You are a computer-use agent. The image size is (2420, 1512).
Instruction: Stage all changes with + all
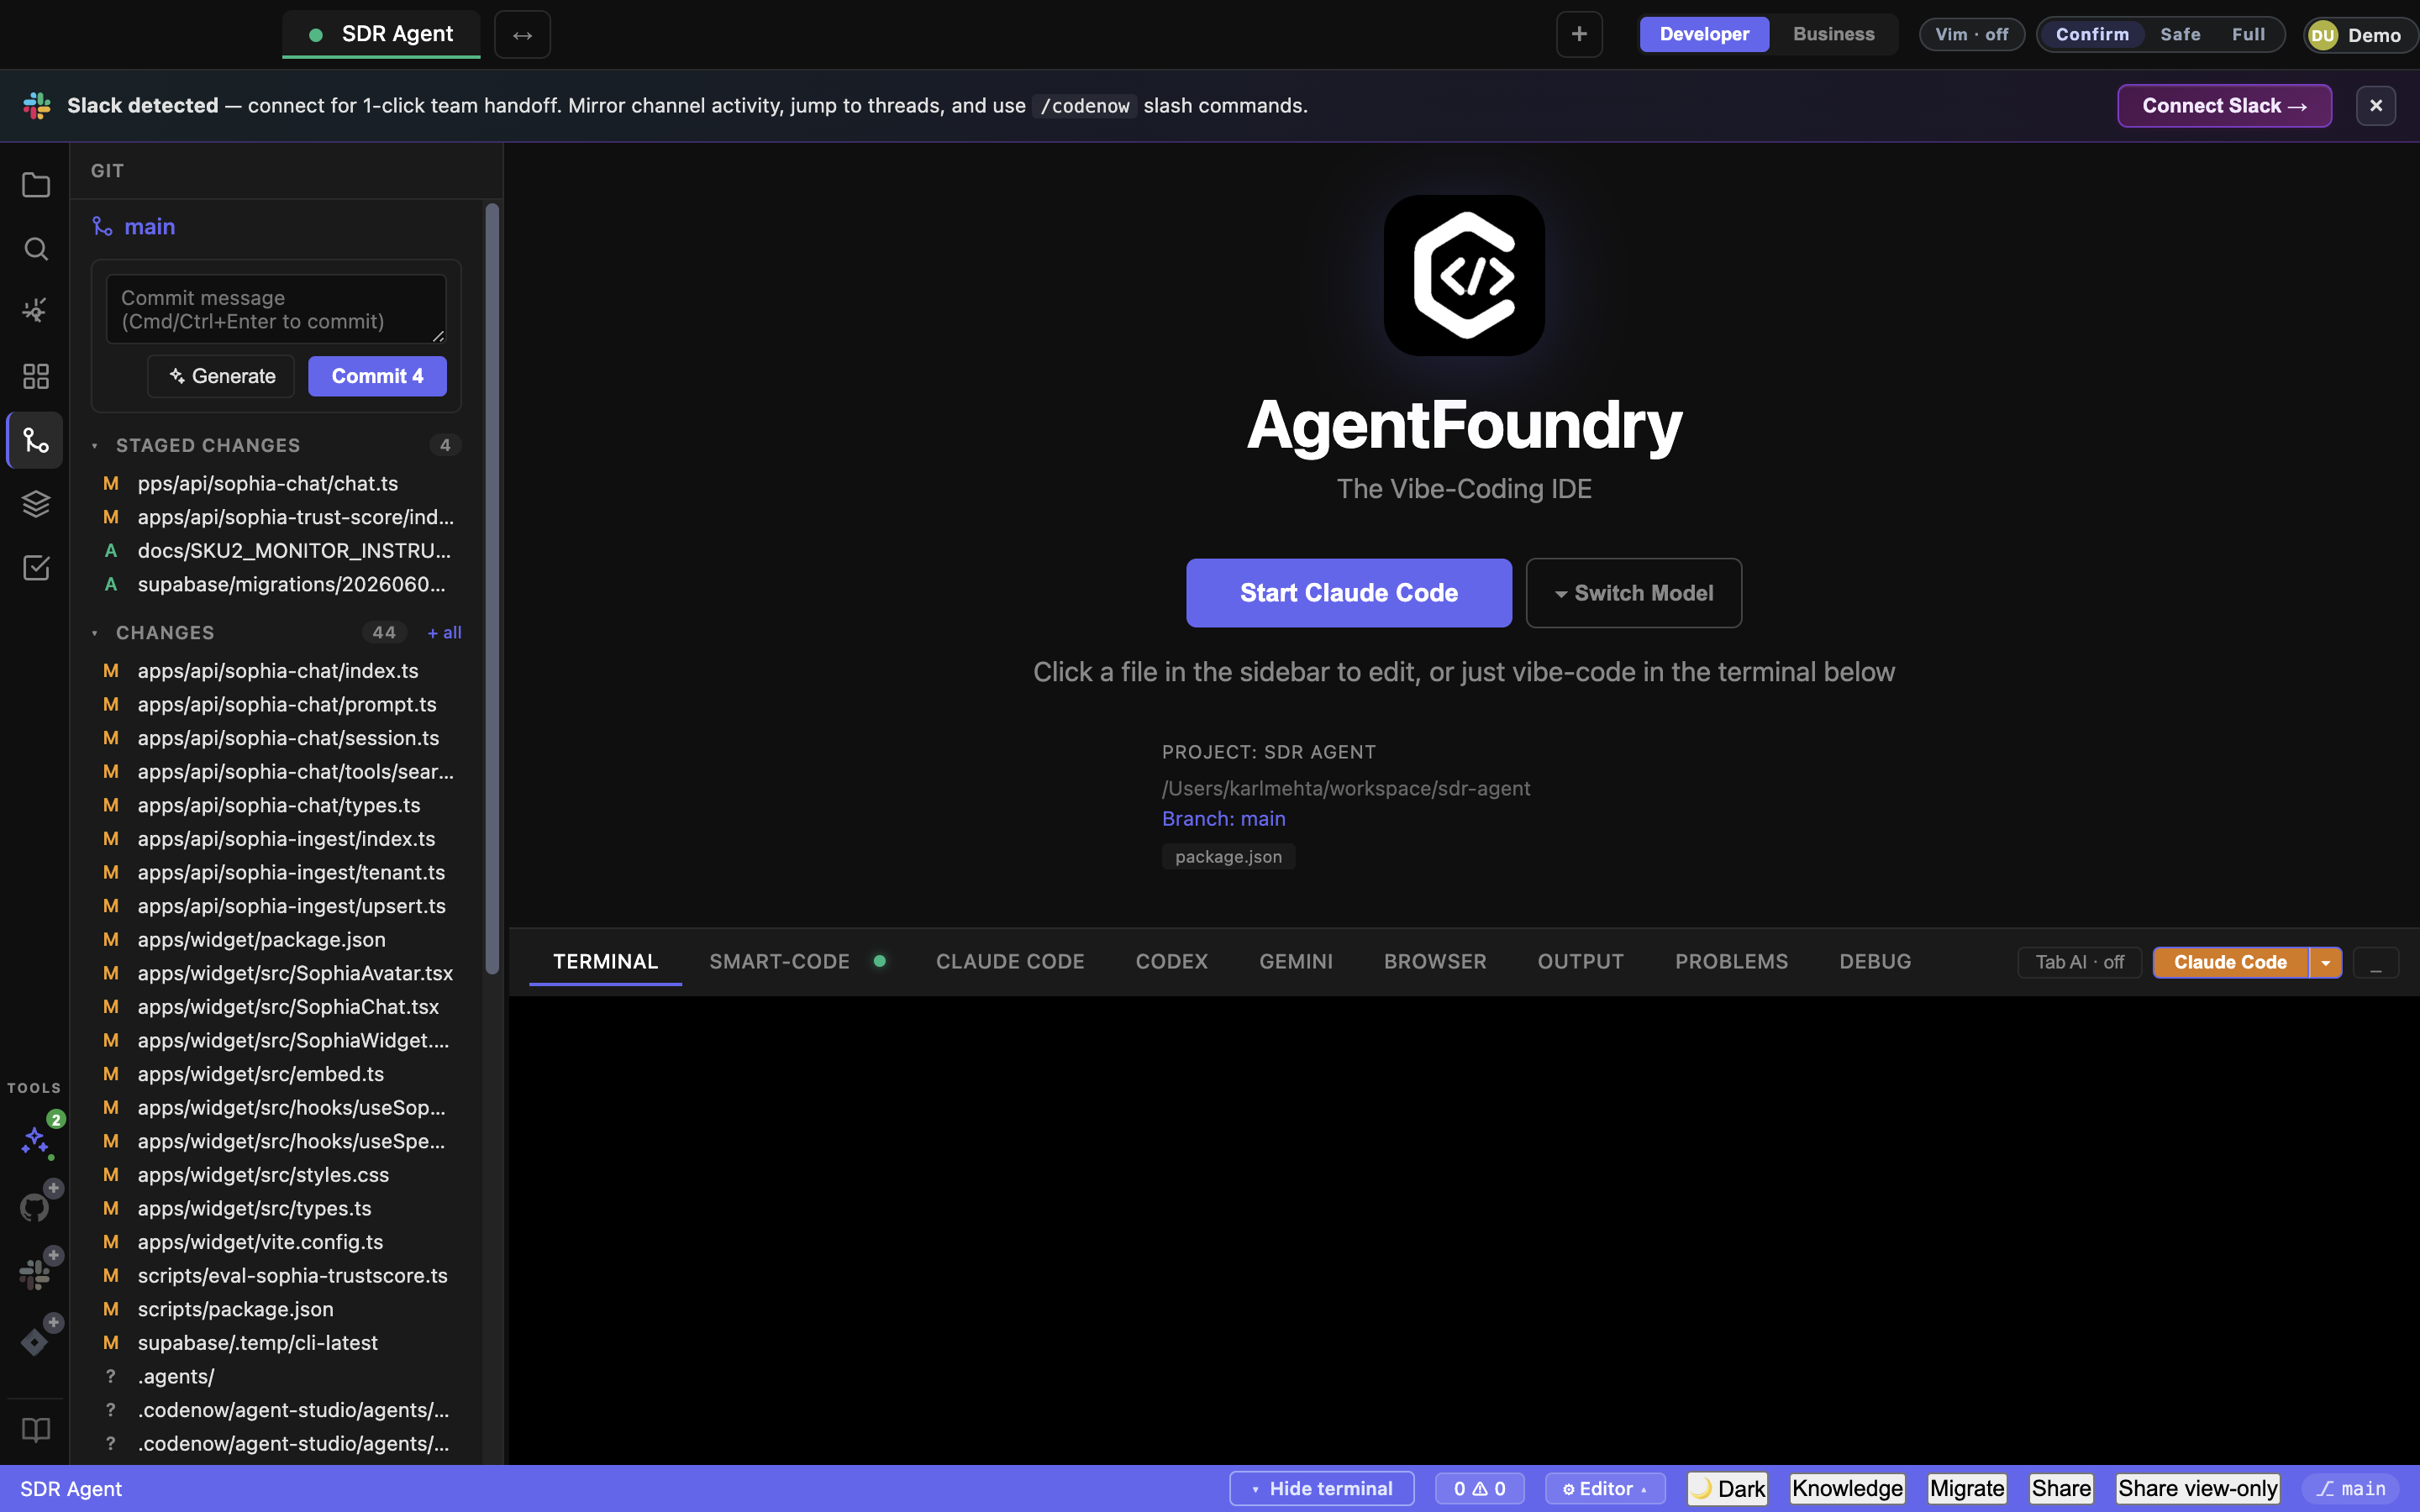coord(444,633)
